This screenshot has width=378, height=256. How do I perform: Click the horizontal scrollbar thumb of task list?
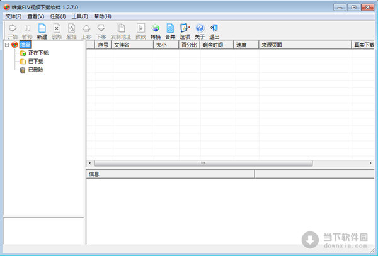(203, 163)
